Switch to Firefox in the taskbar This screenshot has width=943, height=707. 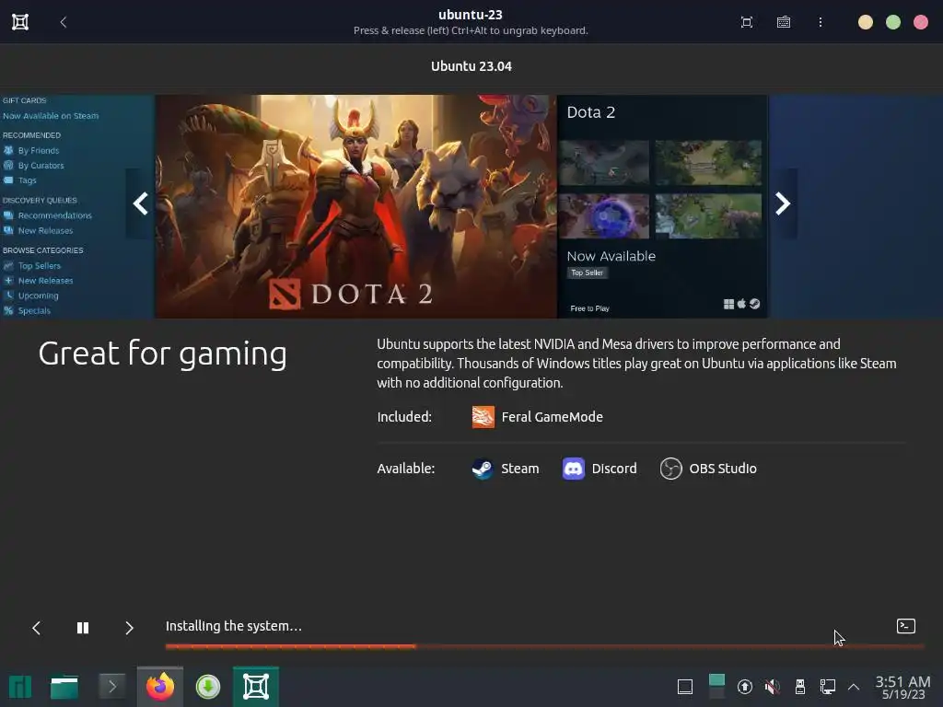[160, 687]
